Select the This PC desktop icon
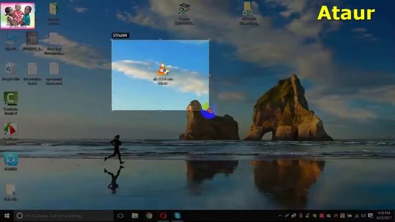This screenshot has width=395, height=222. (x=11, y=42)
